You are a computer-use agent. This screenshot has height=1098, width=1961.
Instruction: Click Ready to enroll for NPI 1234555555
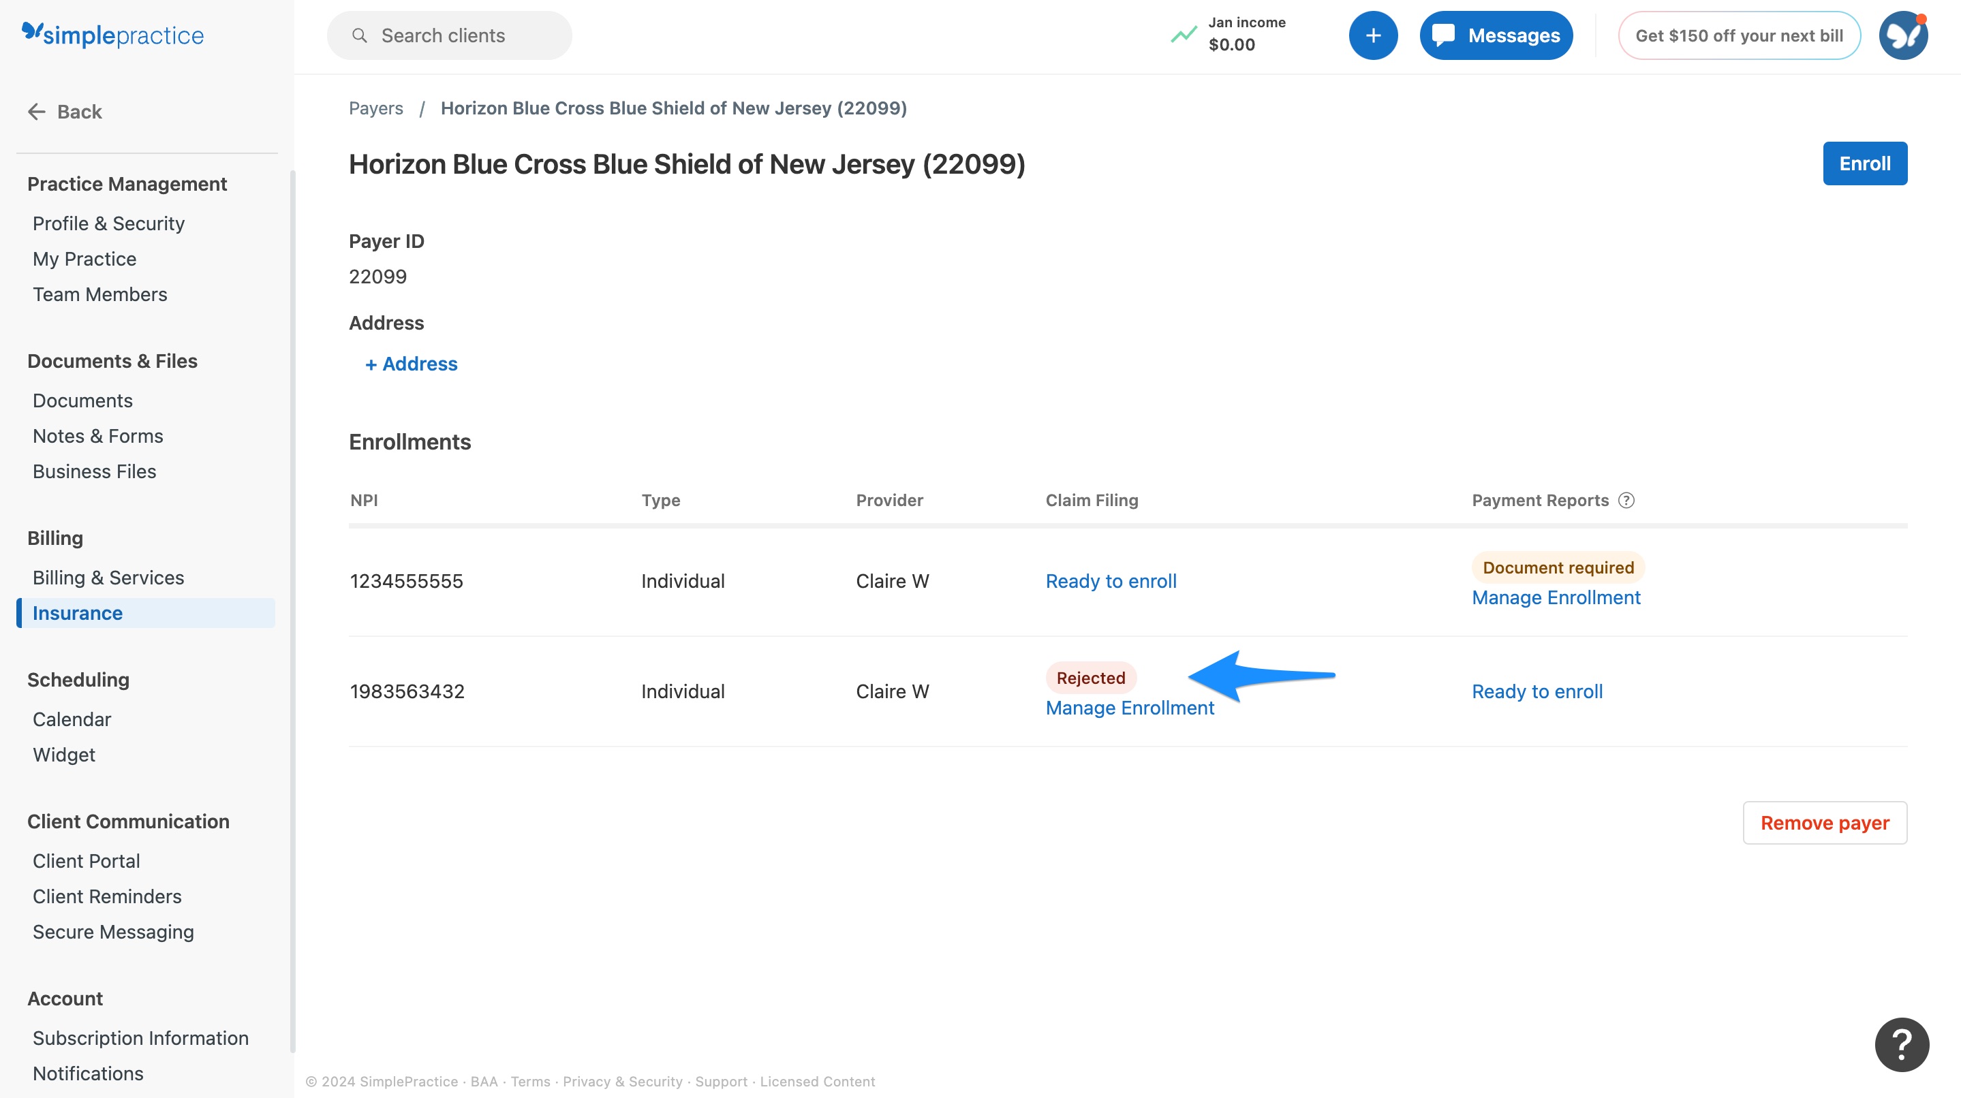(1111, 580)
